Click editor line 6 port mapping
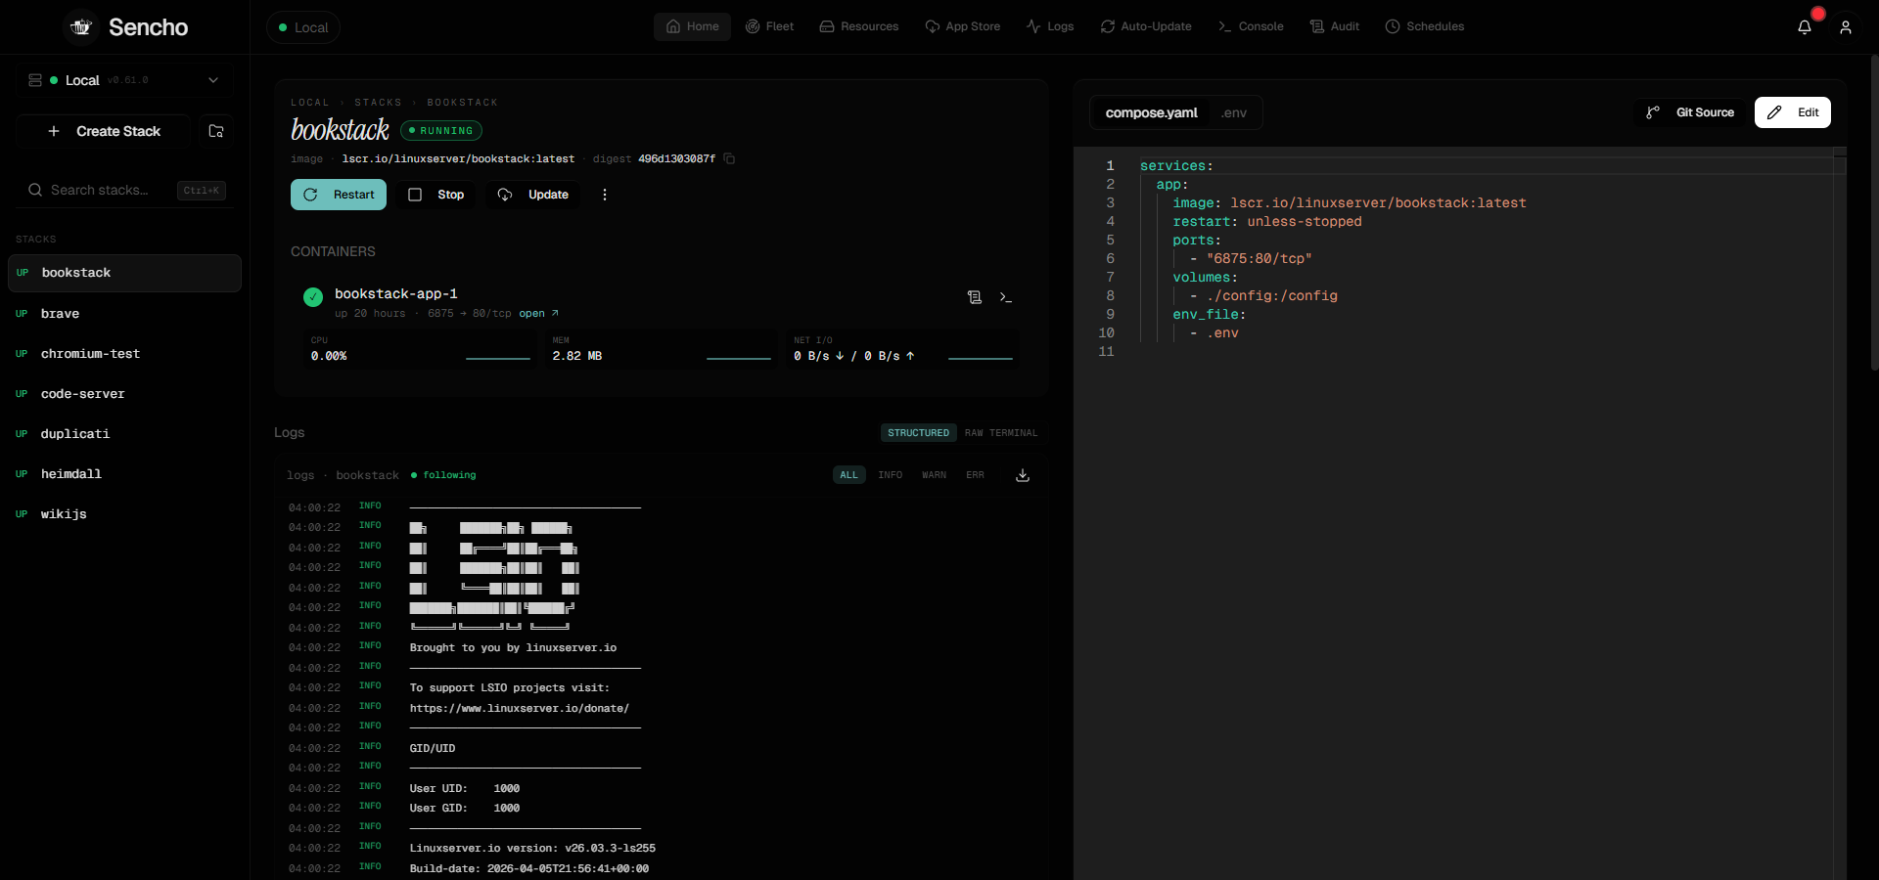1879x880 pixels. [1259, 259]
